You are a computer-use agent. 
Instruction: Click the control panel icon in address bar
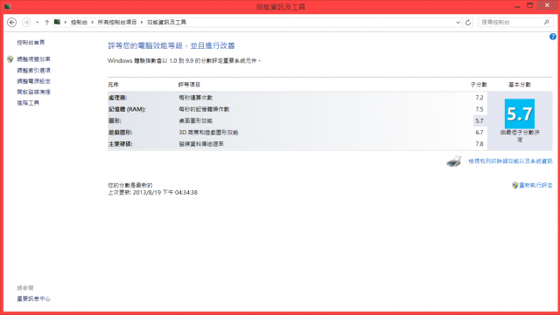pos(57,22)
